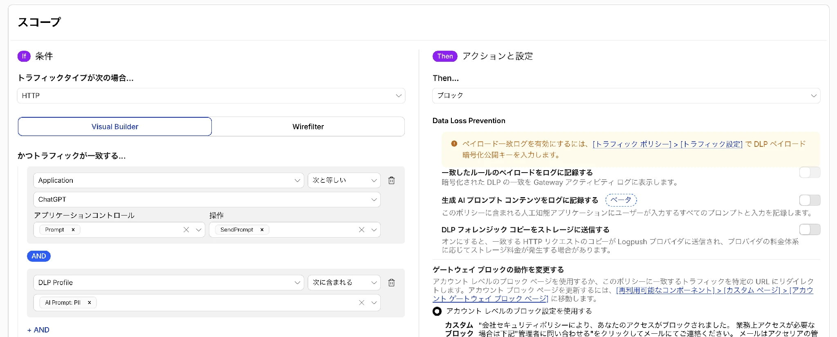Image resolution: width=837 pixels, height=337 pixels.
Task: Open the 再利用可能なコンポーネント custom page link
Action: [x=623, y=294]
